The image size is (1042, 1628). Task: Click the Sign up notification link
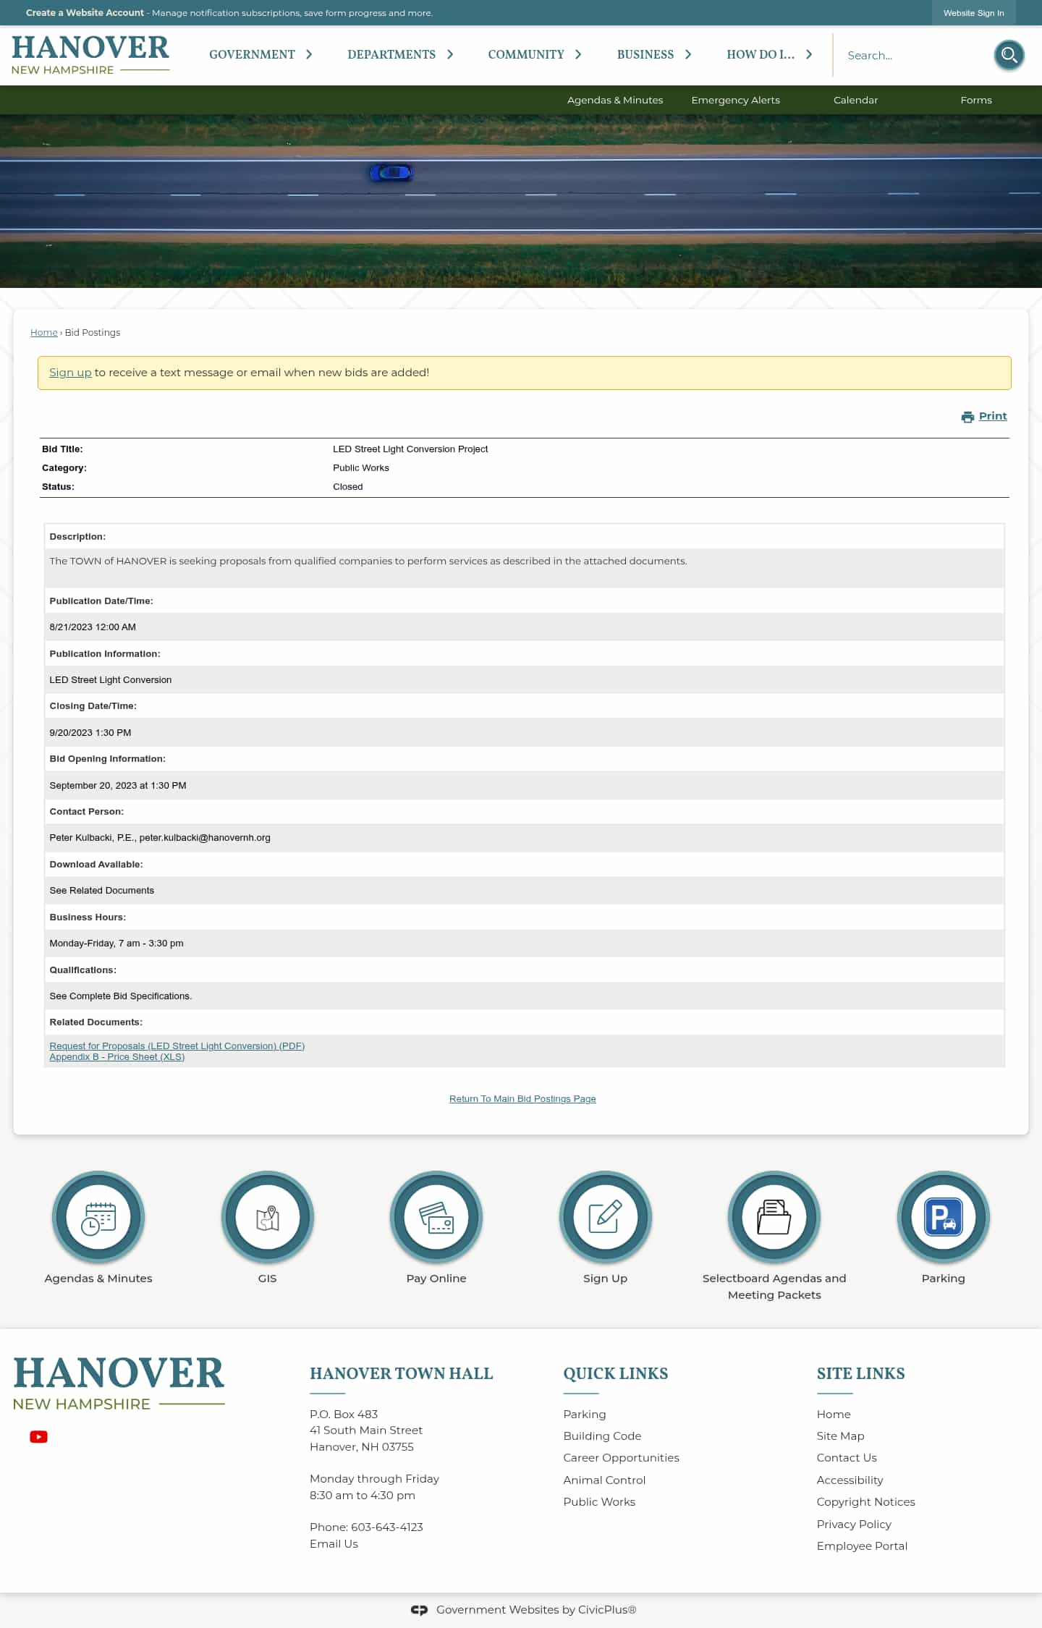(x=70, y=373)
